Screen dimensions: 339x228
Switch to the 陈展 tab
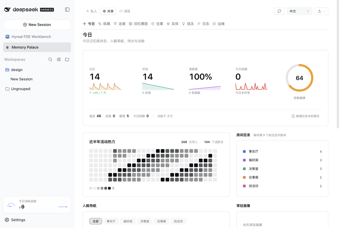click(104, 24)
